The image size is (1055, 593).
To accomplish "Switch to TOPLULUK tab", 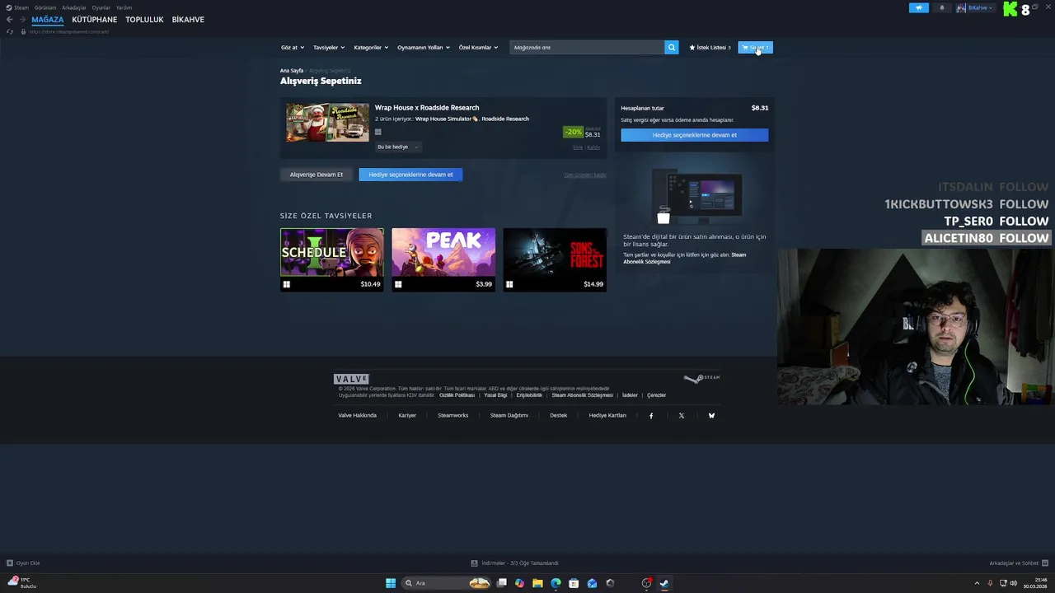I will 144,20.
